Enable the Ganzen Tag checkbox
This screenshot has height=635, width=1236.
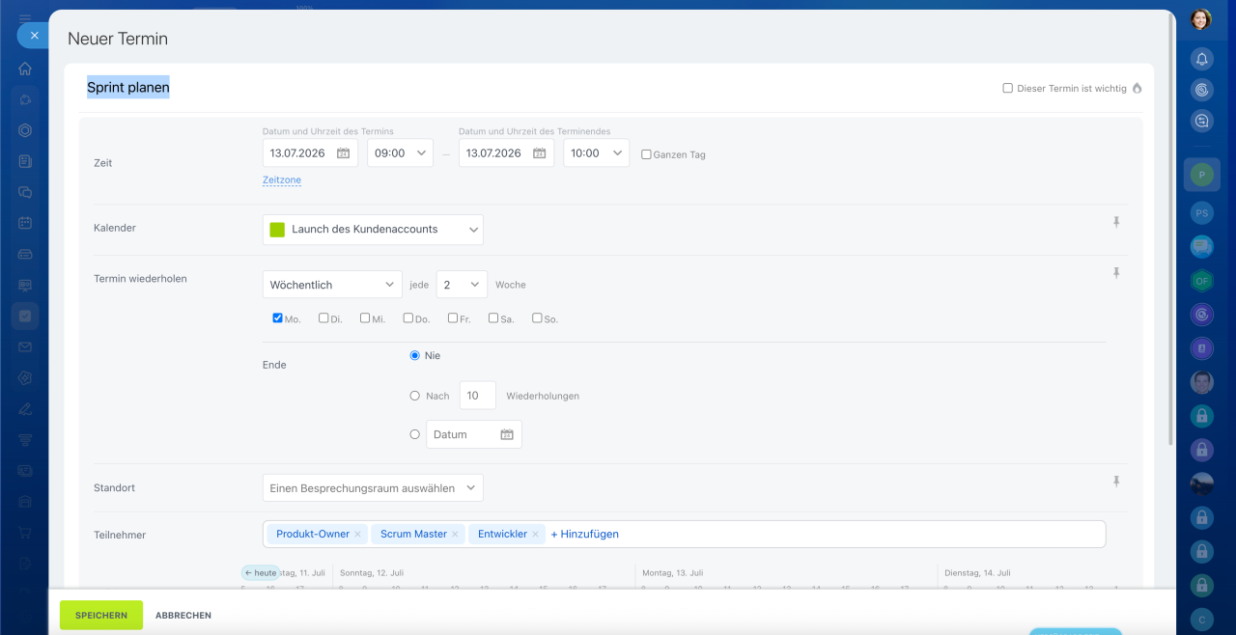pos(646,154)
